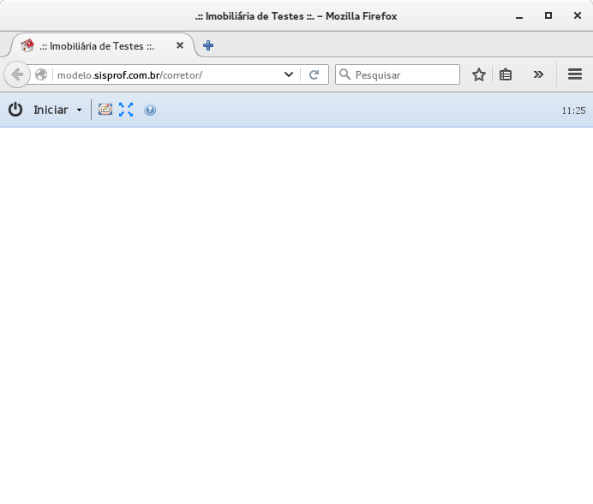Expand more tools with the double chevron

tap(538, 74)
